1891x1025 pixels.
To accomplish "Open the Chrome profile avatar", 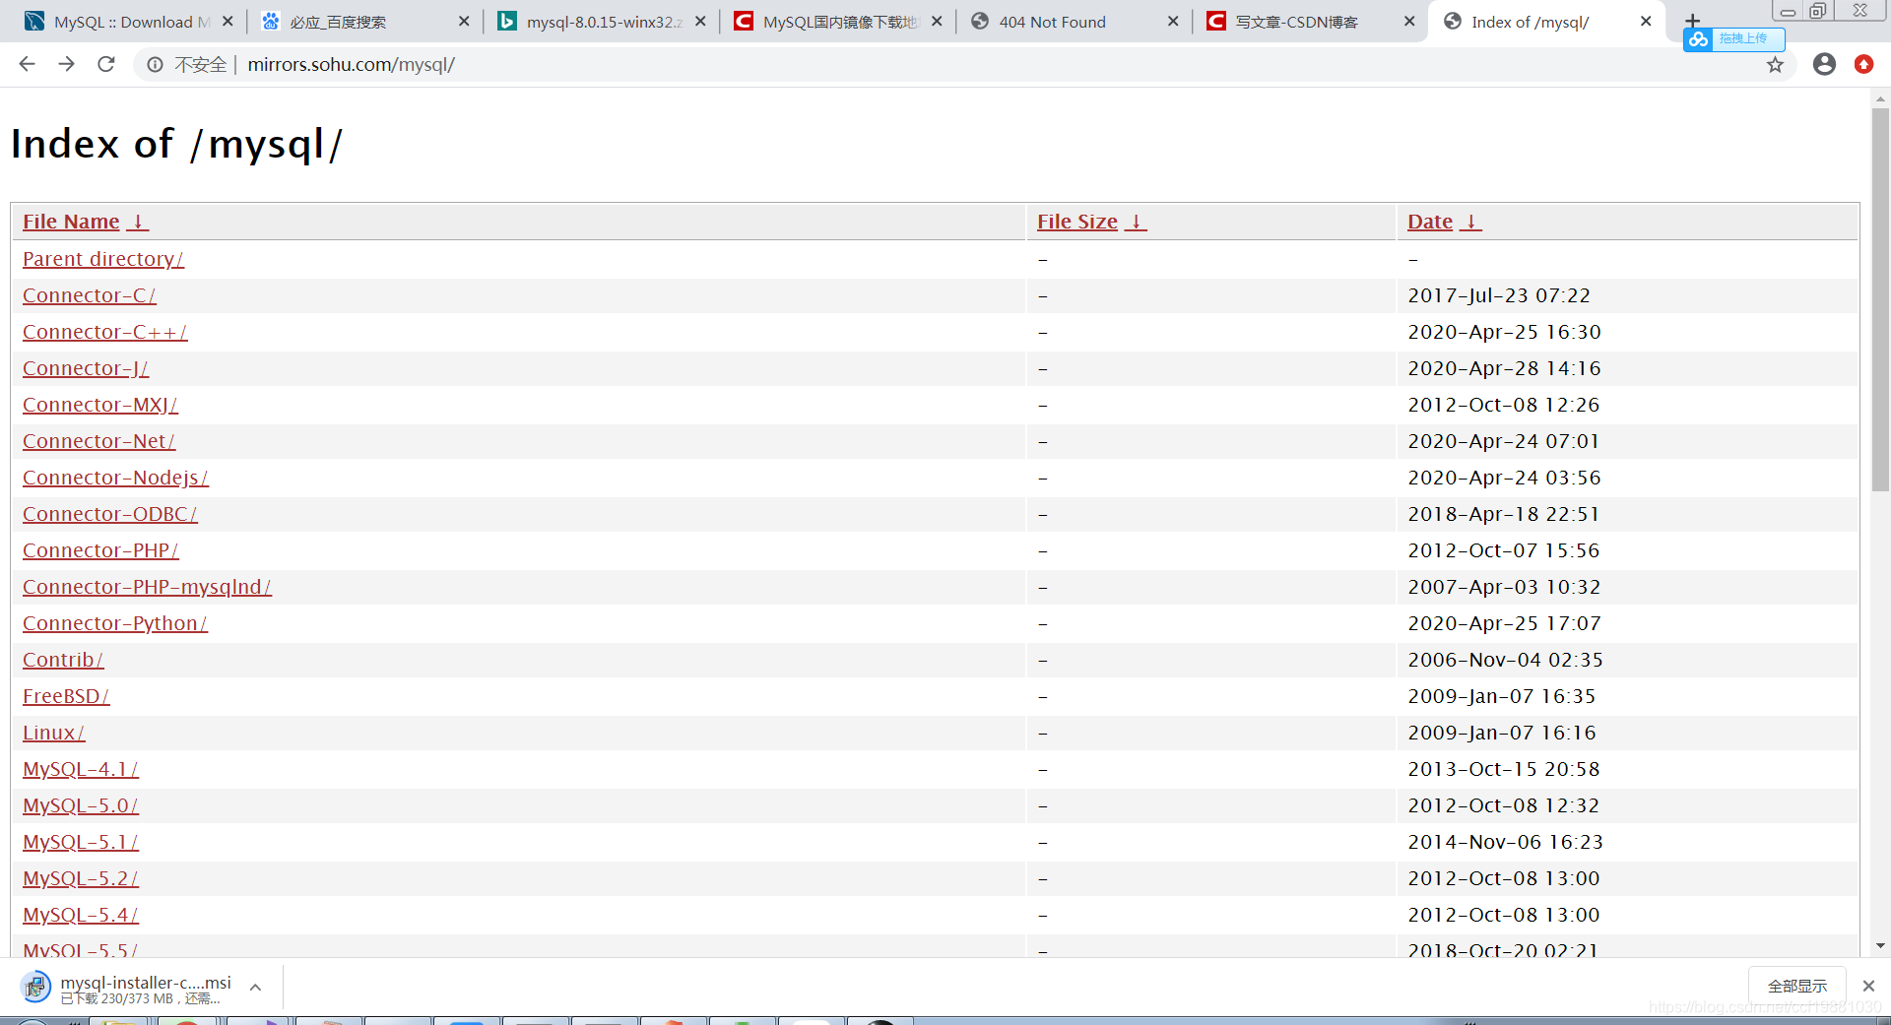I will tap(1824, 64).
